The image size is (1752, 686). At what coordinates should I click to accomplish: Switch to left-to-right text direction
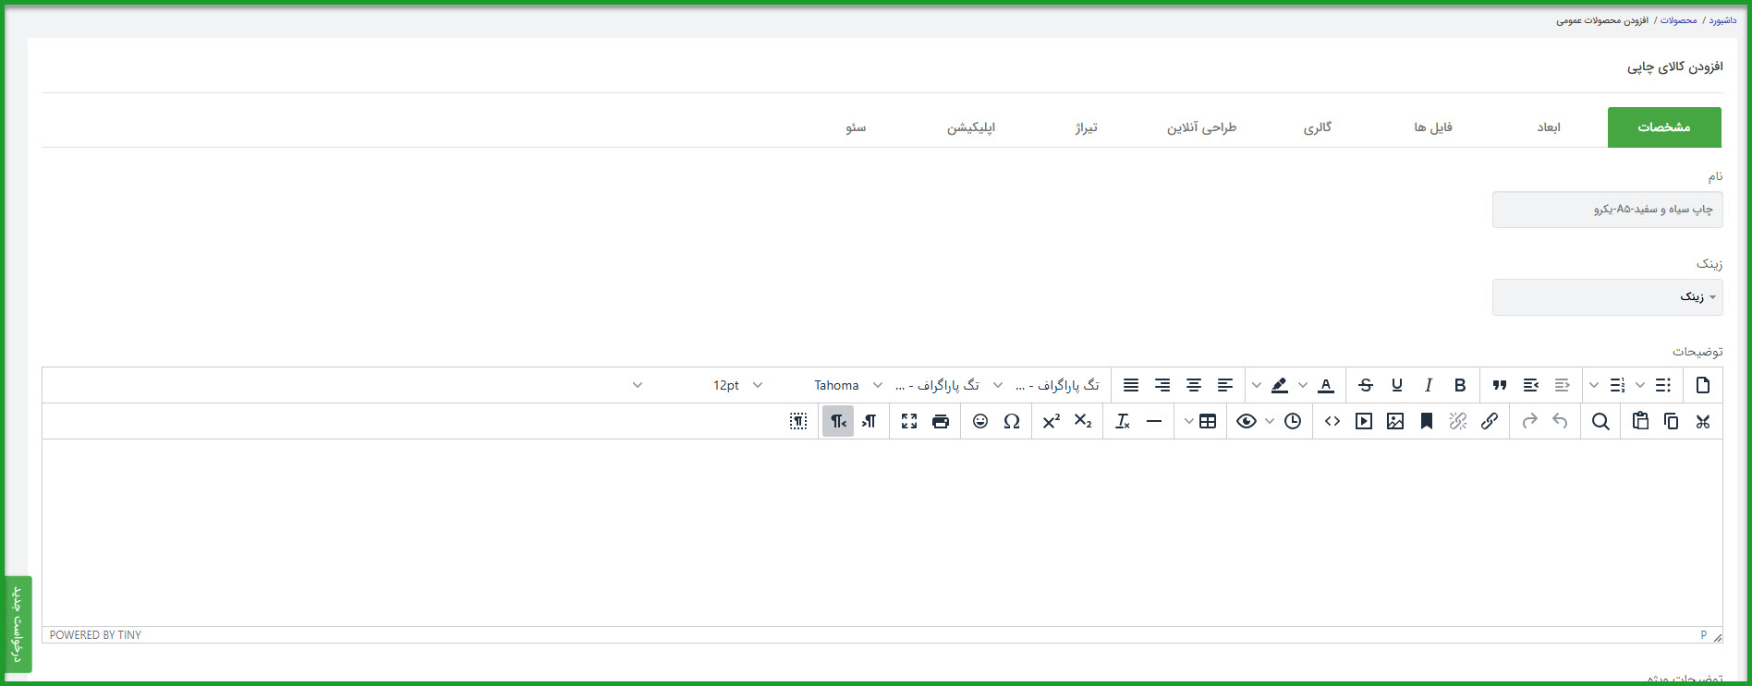coord(870,421)
